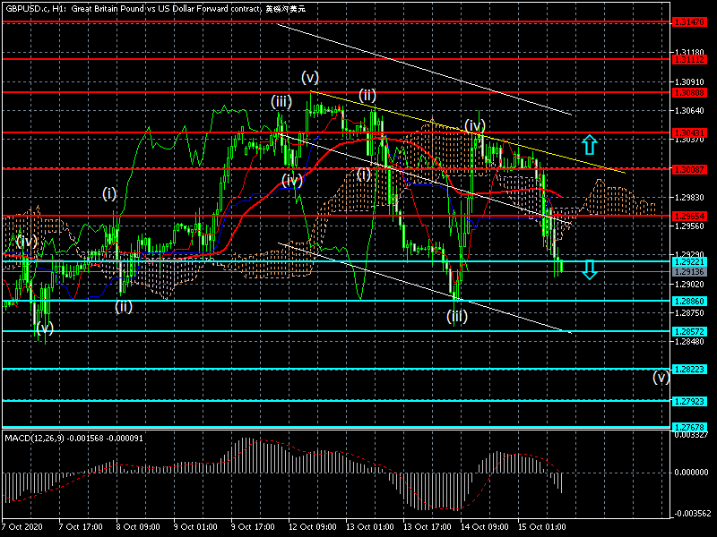717x537 pixels.
Task: Select the gray 1.29136 current price label
Action: pyautogui.click(x=689, y=272)
